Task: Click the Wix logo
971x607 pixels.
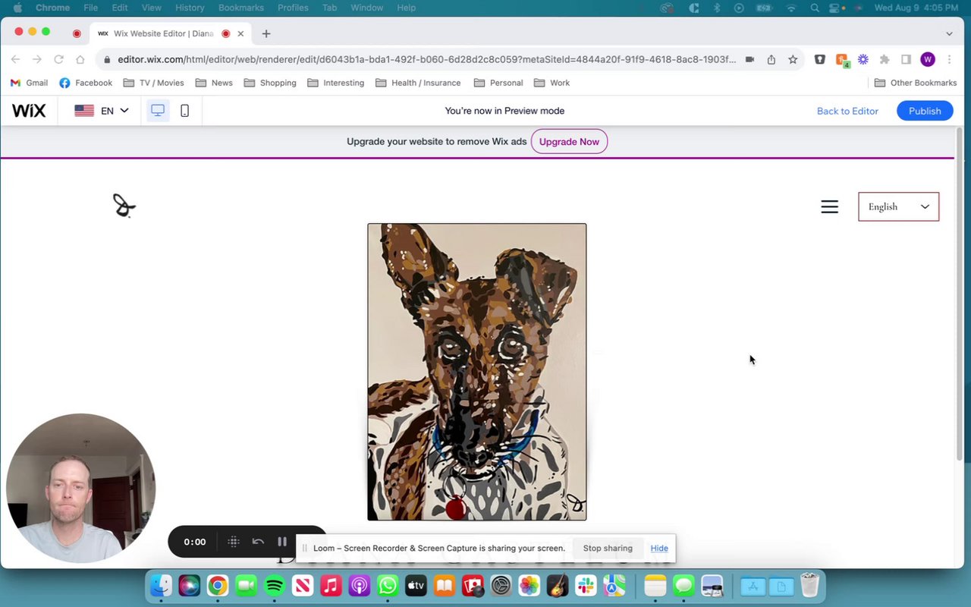Action: coord(29,111)
